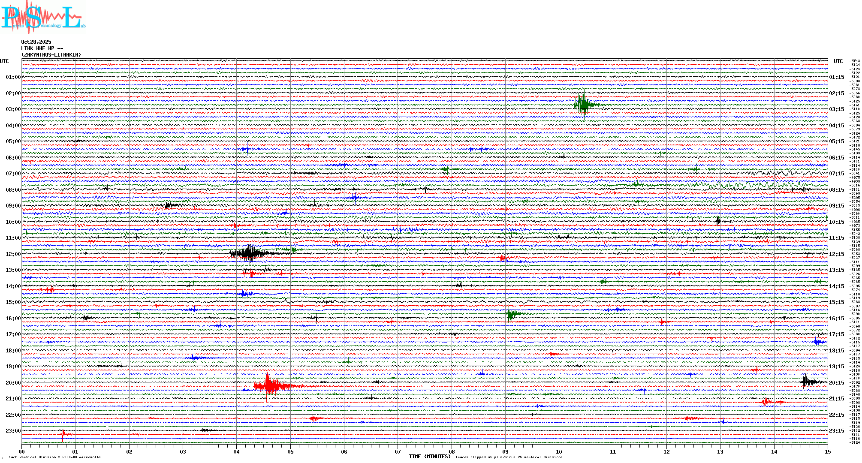This screenshot has height=463, width=862.
Task: Click the 07:15 label on right axis
Action: (836, 174)
